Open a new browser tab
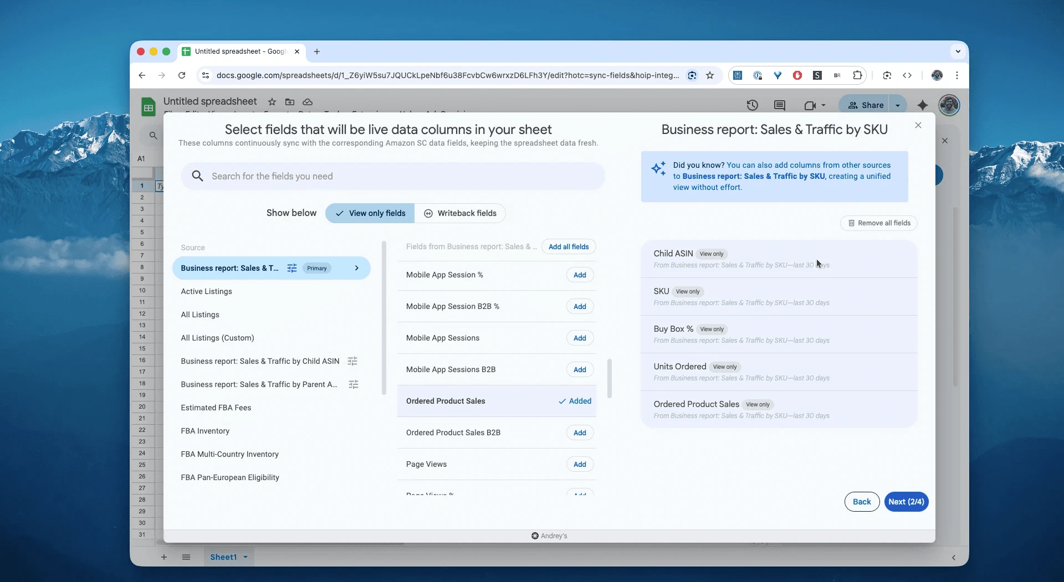 click(x=317, y=51)
